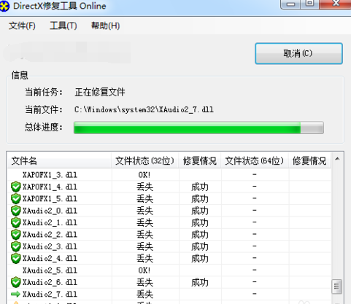Viewport: 351px width, 304px height.
Task: Select the XAudio2_4.dll file name
Action: [50, 258]
